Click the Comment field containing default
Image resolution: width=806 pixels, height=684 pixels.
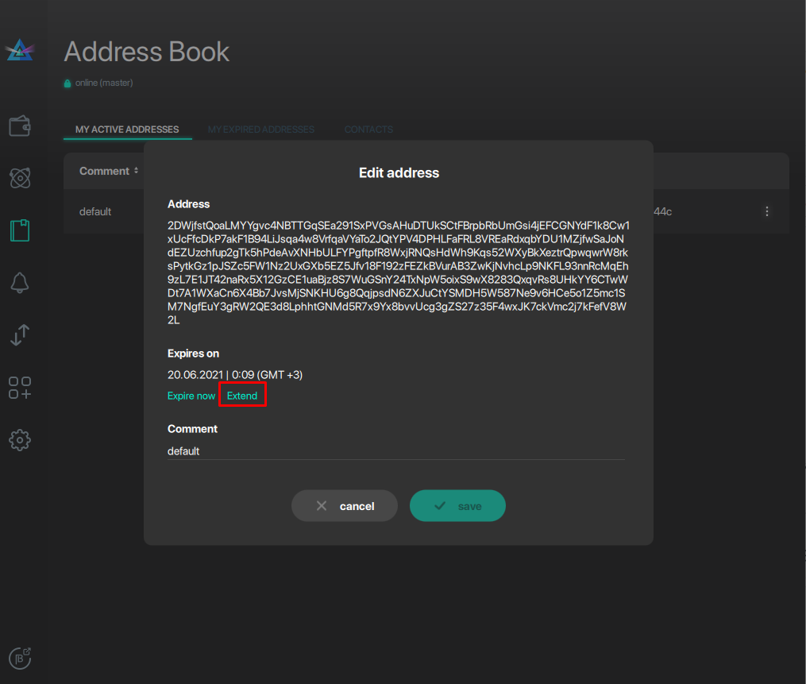318,450
